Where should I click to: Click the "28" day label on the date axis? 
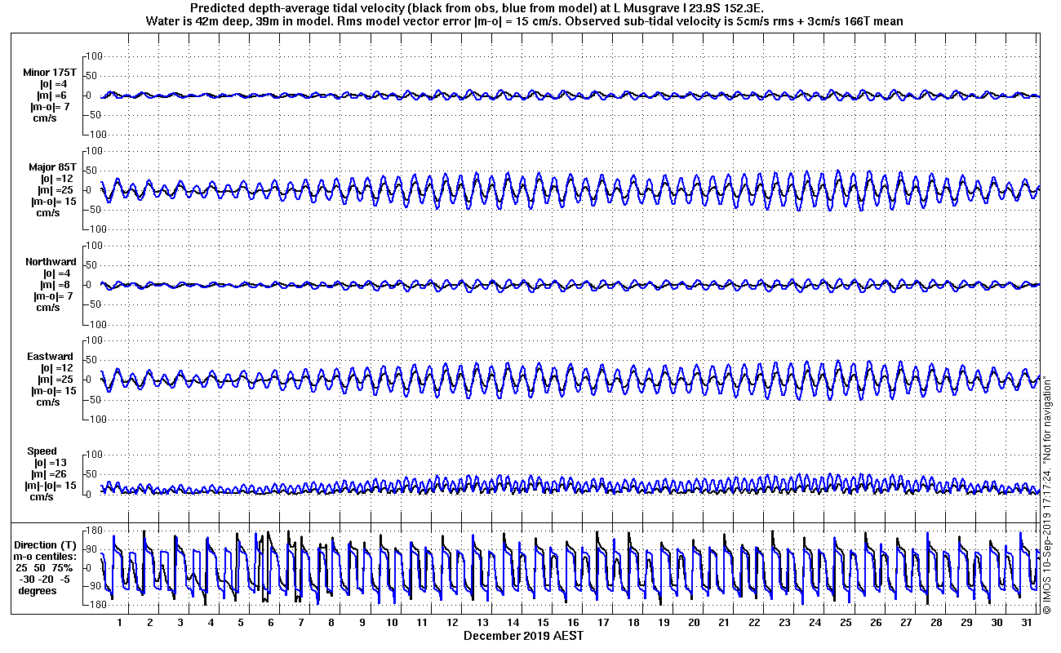click(x=935, y=623)
